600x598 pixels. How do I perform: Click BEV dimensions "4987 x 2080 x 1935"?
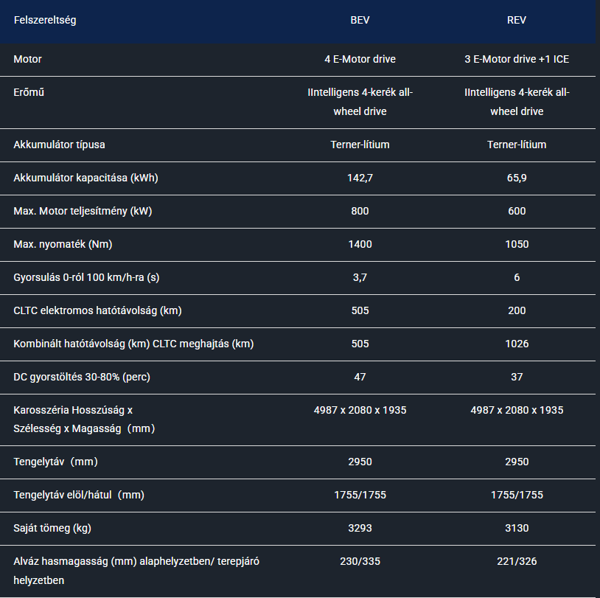[x=360, y=411]
